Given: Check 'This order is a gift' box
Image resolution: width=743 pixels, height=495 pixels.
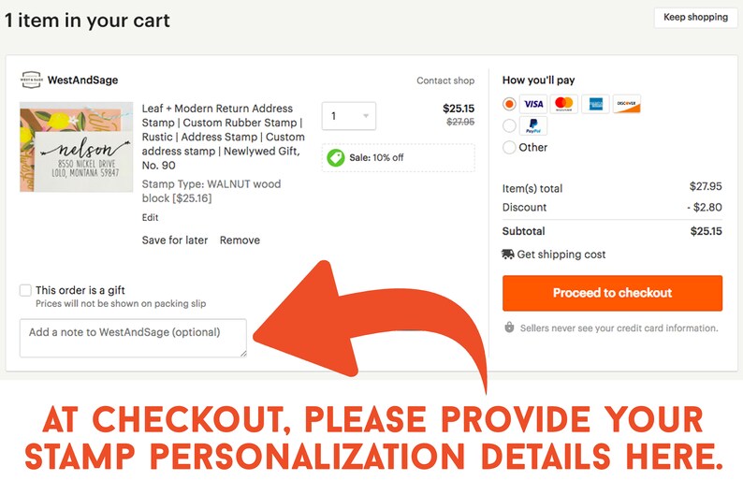Looking at the screenshot, I should tap(25, 290).
